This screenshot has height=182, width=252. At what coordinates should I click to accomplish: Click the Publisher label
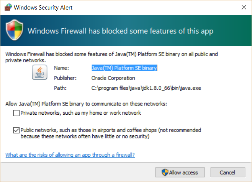[65, 78]
